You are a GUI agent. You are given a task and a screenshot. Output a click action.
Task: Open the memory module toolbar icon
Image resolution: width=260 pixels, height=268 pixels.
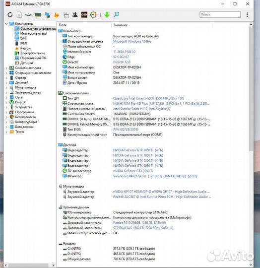pos(38,15)
